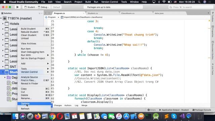The width and height of the screenshot is (215, 121).
Task: Open Sublime Text in the dock
Action: [x=167, y=116]
